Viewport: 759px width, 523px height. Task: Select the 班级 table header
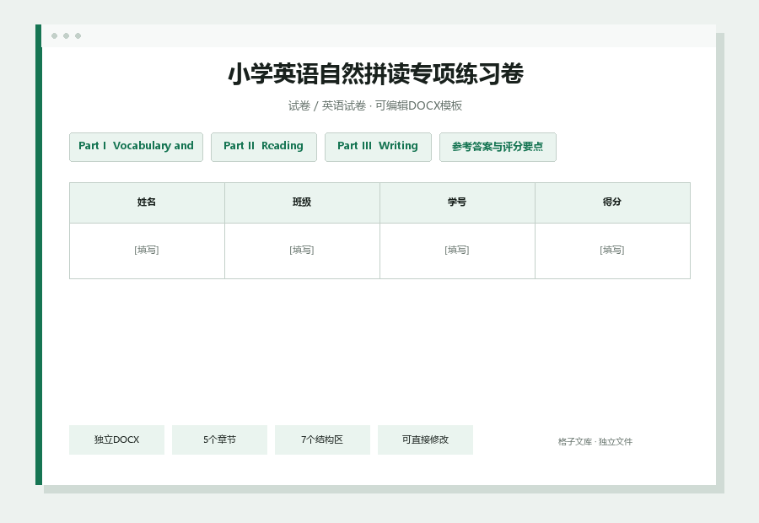click(302, 202)
